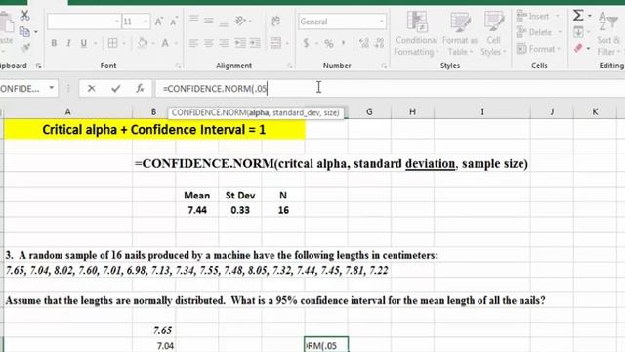Open the Alignment dialog launcher
This screenshot has height=352, width=625.
pos(290,66)
